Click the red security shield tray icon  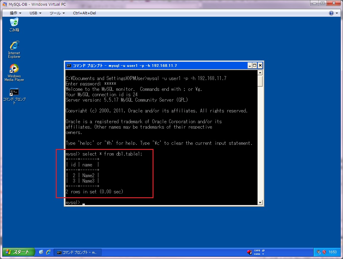(324, 252)
